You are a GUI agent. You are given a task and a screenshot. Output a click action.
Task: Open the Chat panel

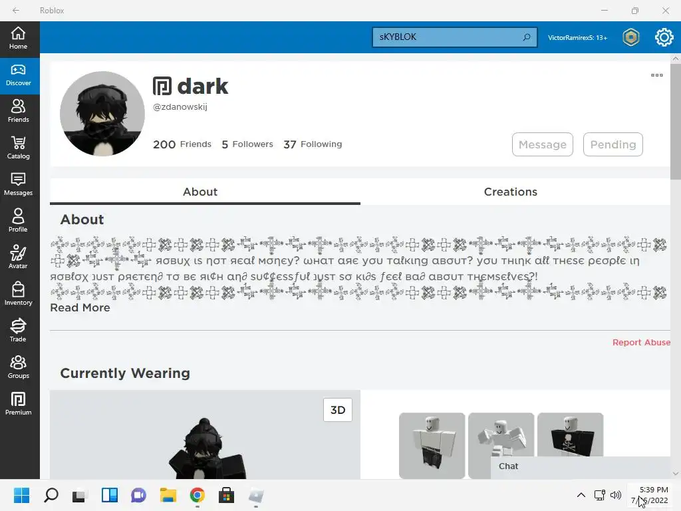coord(581,466)
